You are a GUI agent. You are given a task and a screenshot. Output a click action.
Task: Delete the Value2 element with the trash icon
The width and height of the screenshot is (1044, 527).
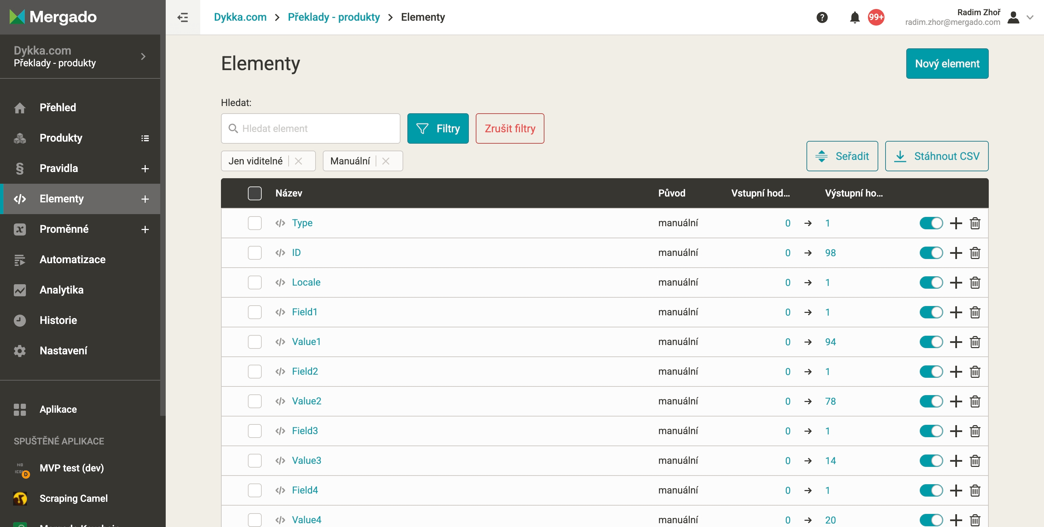pos(975,401)
